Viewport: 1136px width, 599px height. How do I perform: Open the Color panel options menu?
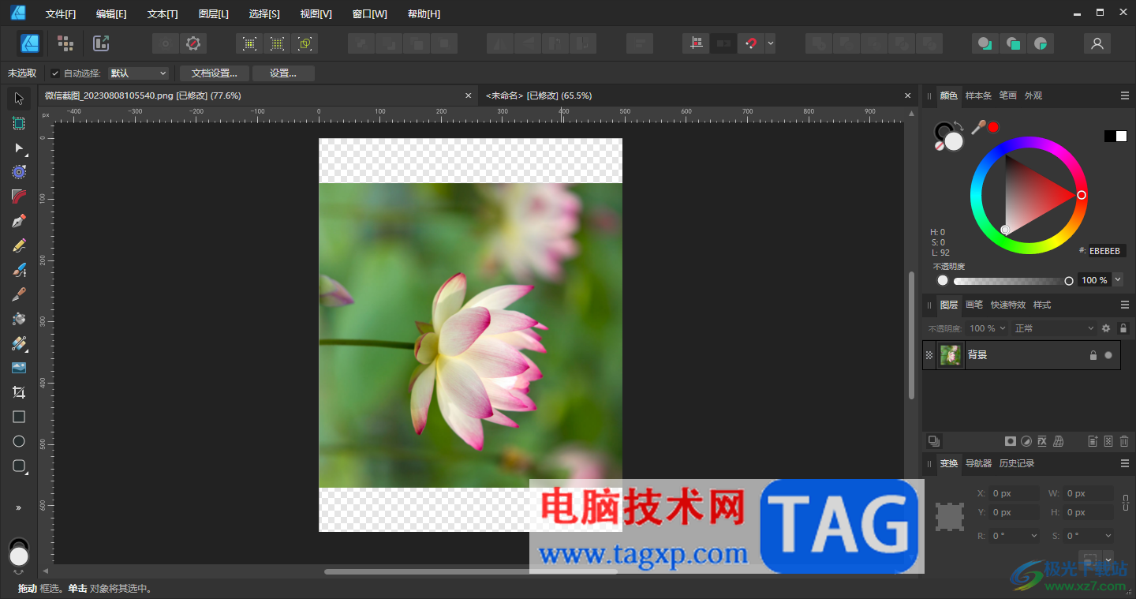coord(1124,95)
